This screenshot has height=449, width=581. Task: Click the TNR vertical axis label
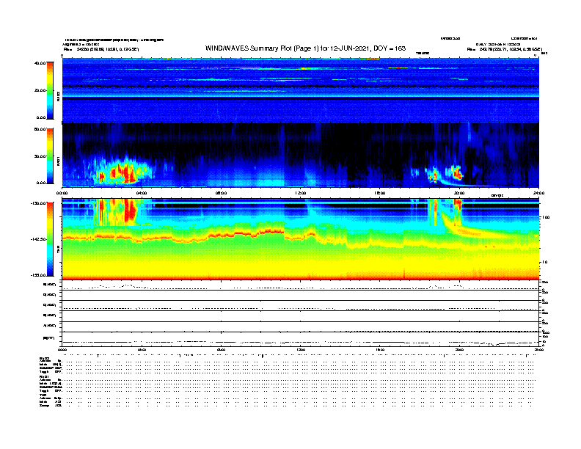[x=58, y=251]
